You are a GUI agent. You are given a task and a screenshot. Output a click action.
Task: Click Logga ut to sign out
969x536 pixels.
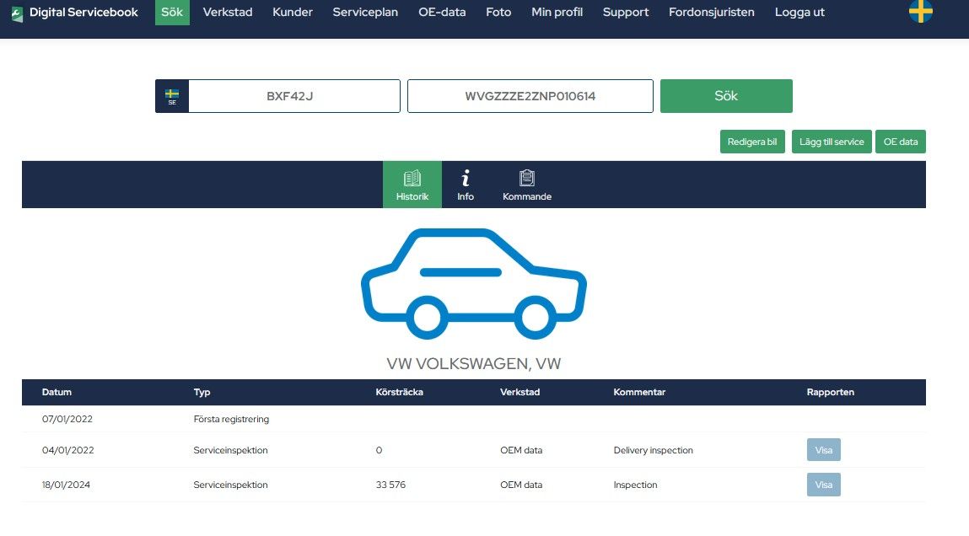pos(799,13)
